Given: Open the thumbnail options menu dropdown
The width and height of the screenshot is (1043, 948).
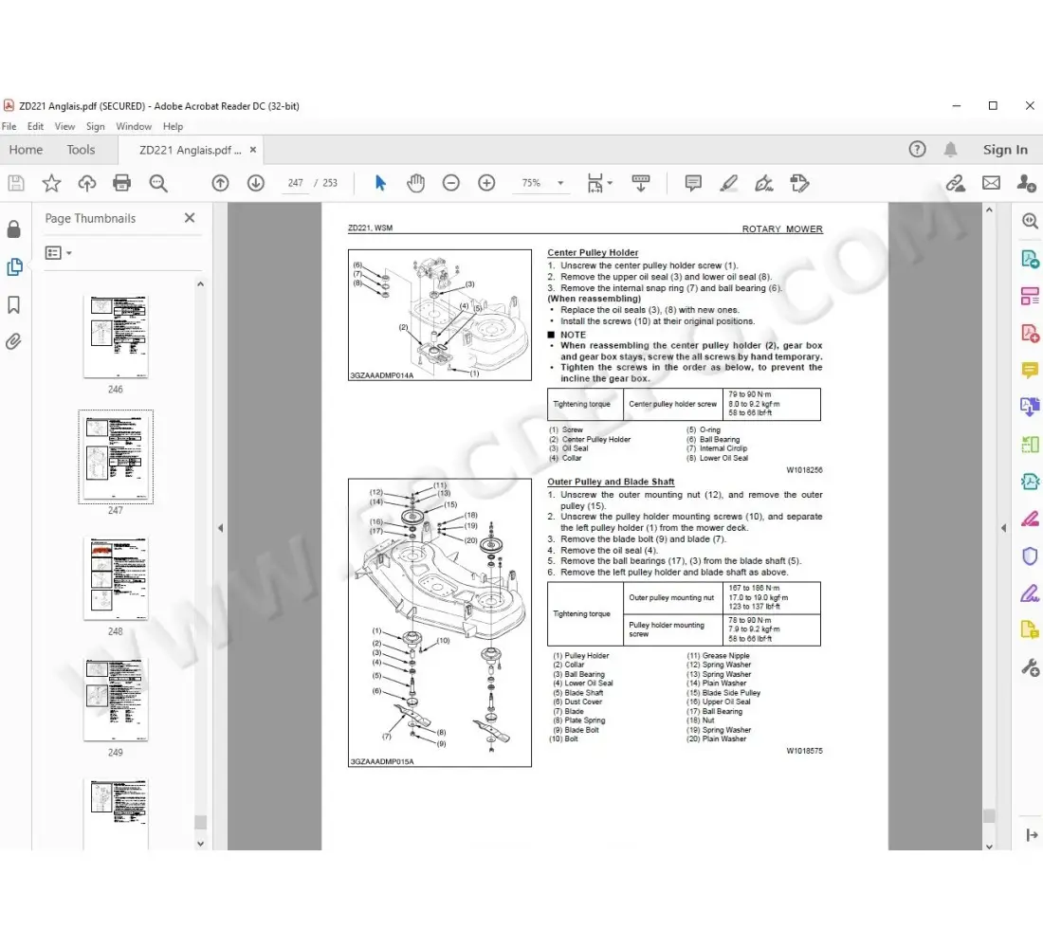Looking at the screenshot, I should tap(59, 253).
